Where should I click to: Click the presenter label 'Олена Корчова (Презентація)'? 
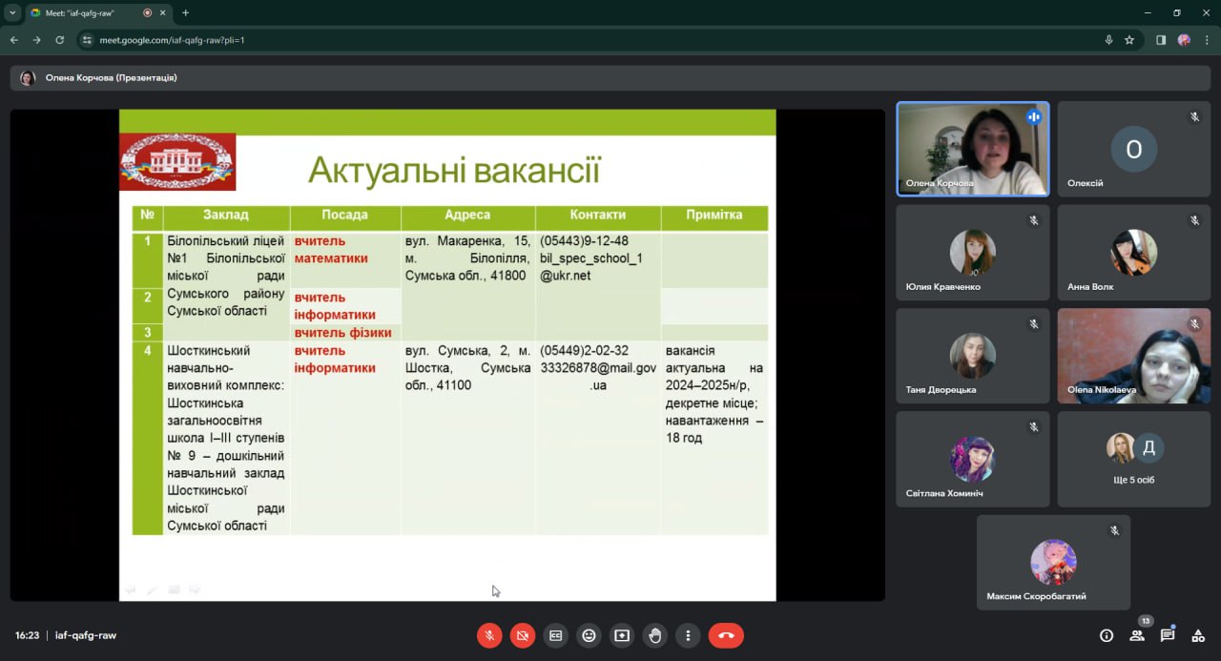(111, 78)
